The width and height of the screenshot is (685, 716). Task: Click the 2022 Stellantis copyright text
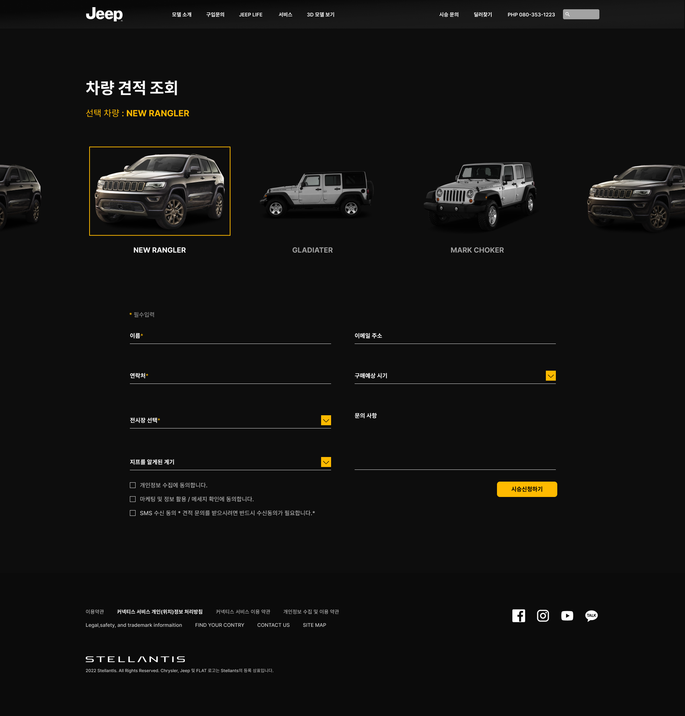[179, 670]
